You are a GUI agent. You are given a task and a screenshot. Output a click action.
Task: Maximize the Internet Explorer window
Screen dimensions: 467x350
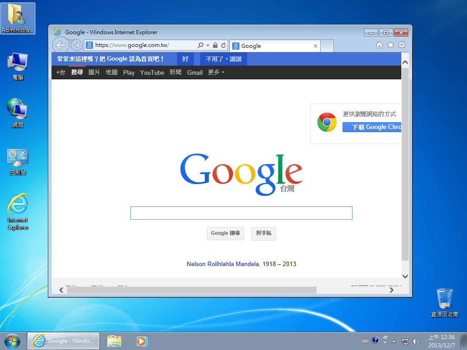[x=386, y=32]
